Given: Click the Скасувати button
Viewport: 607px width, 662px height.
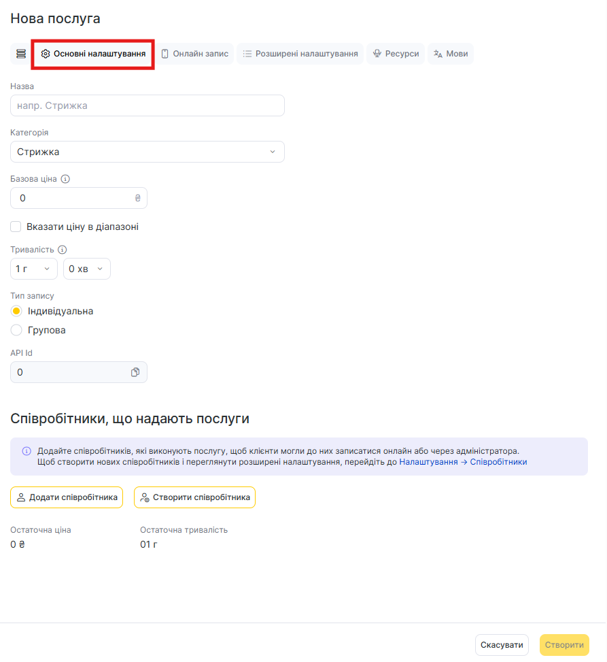Looking at the screenshot, I should (x=502, y=645).
